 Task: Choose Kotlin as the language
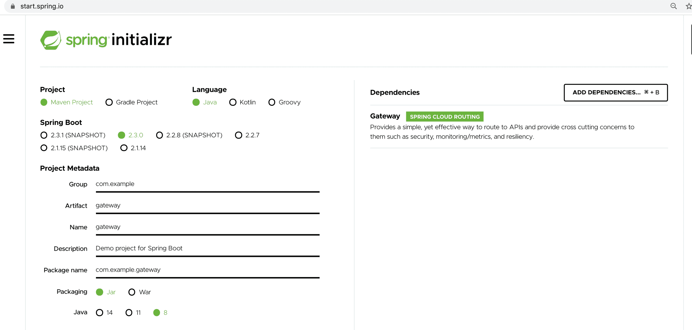click(x=242, y=102)
